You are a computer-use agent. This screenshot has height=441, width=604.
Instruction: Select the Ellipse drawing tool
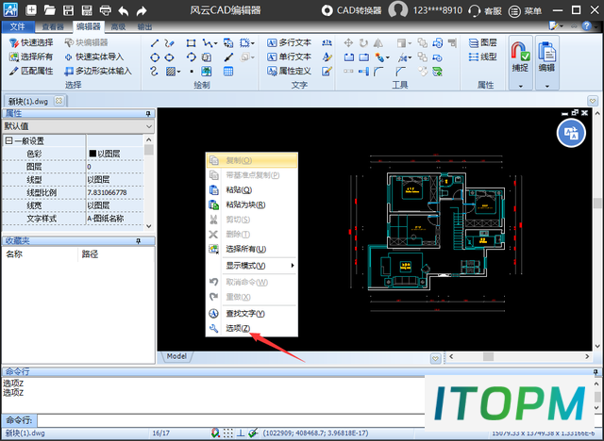coord(169,57)
